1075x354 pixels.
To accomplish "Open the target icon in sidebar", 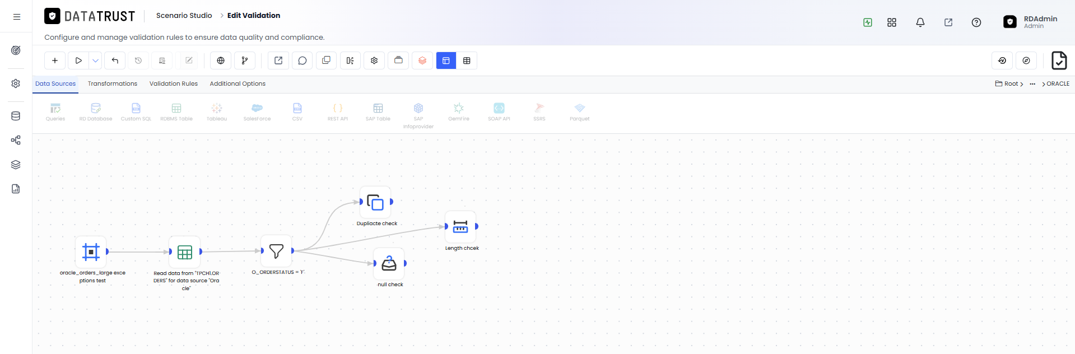I will pos(16,50).
